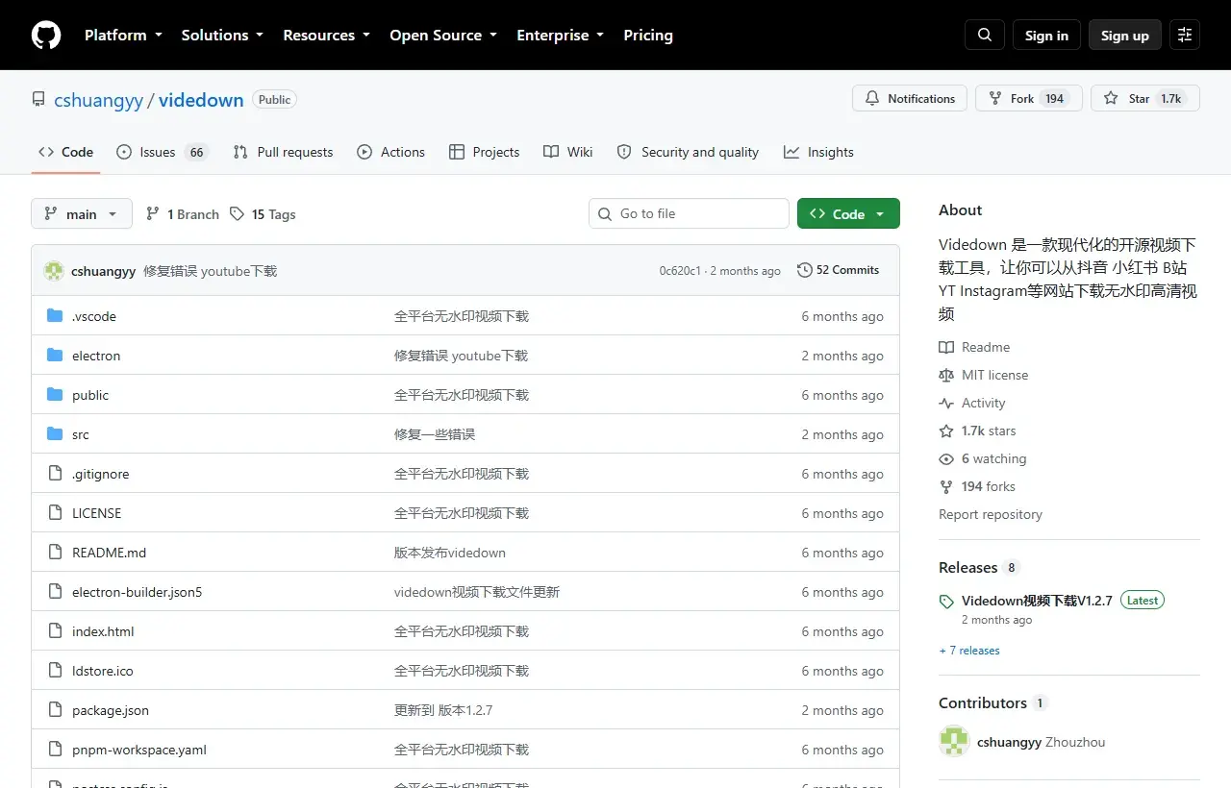Image resolution: width=1231 pixels, height=788 pixels.
Task: Open the main branch dropdown
Action: (82, 213)
